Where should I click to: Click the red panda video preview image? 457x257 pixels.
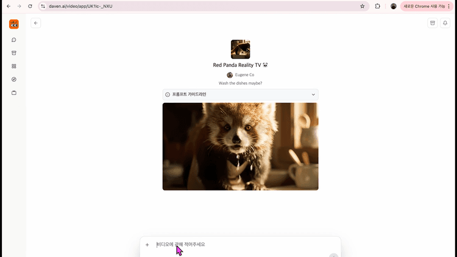(x=240, y=146)
